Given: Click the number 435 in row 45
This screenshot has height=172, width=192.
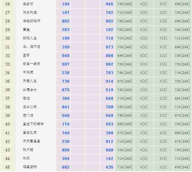Looking at the screenshot, I should 109,167.
